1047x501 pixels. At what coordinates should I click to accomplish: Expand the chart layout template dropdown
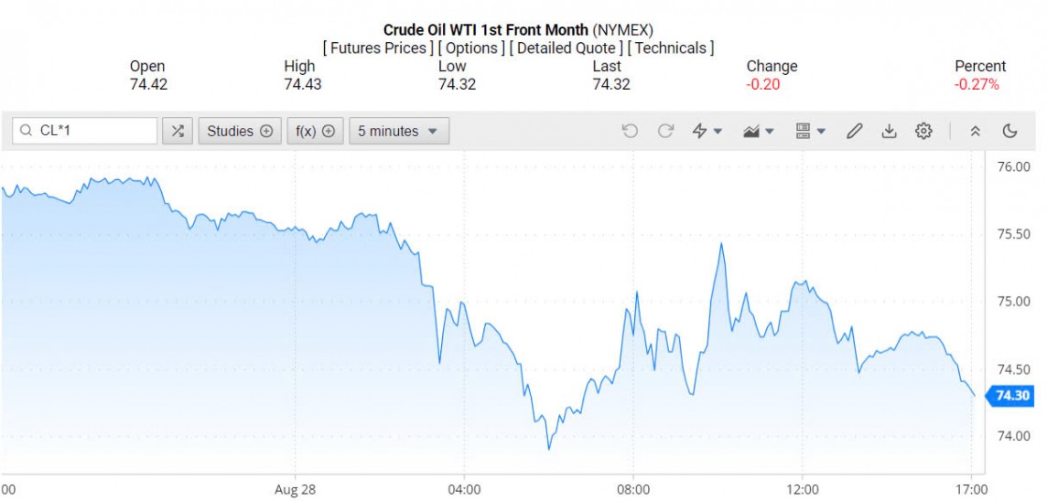point(811,131)
